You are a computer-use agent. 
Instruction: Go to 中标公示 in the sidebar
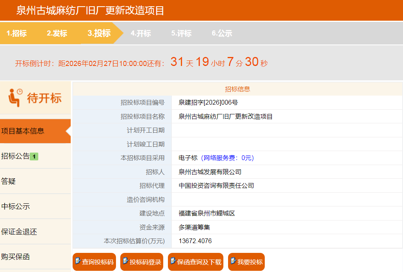point(16,206)
